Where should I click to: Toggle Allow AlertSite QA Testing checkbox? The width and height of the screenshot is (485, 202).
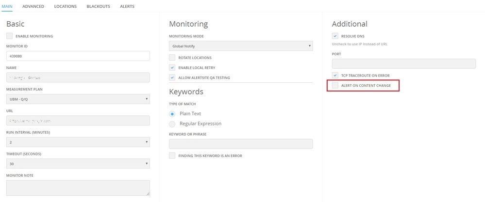pos(172,78)
